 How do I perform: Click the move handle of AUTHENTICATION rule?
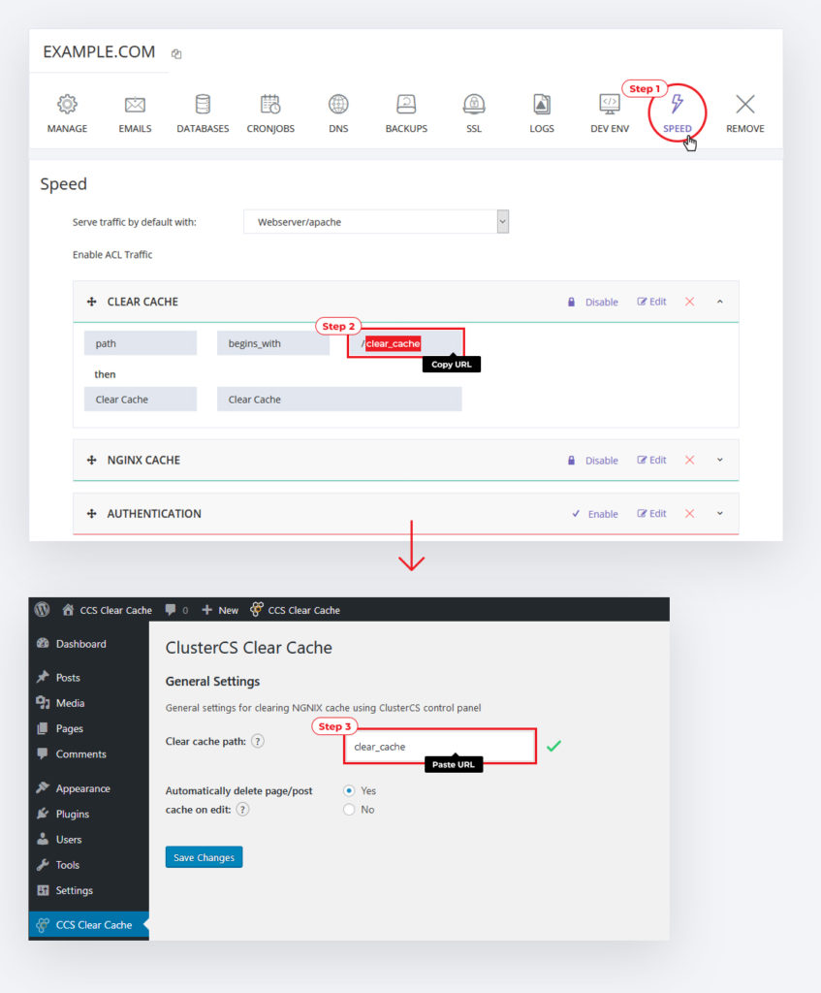coord(92,514)
